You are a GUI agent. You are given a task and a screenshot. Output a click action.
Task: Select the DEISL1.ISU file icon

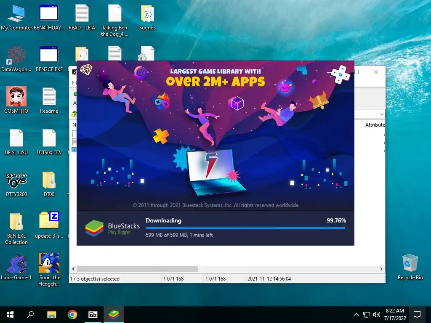click(x=16, y=142)
